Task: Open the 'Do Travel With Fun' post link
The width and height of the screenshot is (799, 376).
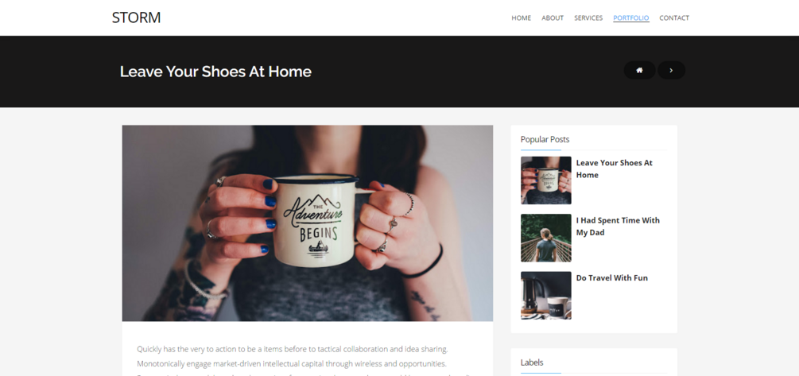Action: [611, 277]
